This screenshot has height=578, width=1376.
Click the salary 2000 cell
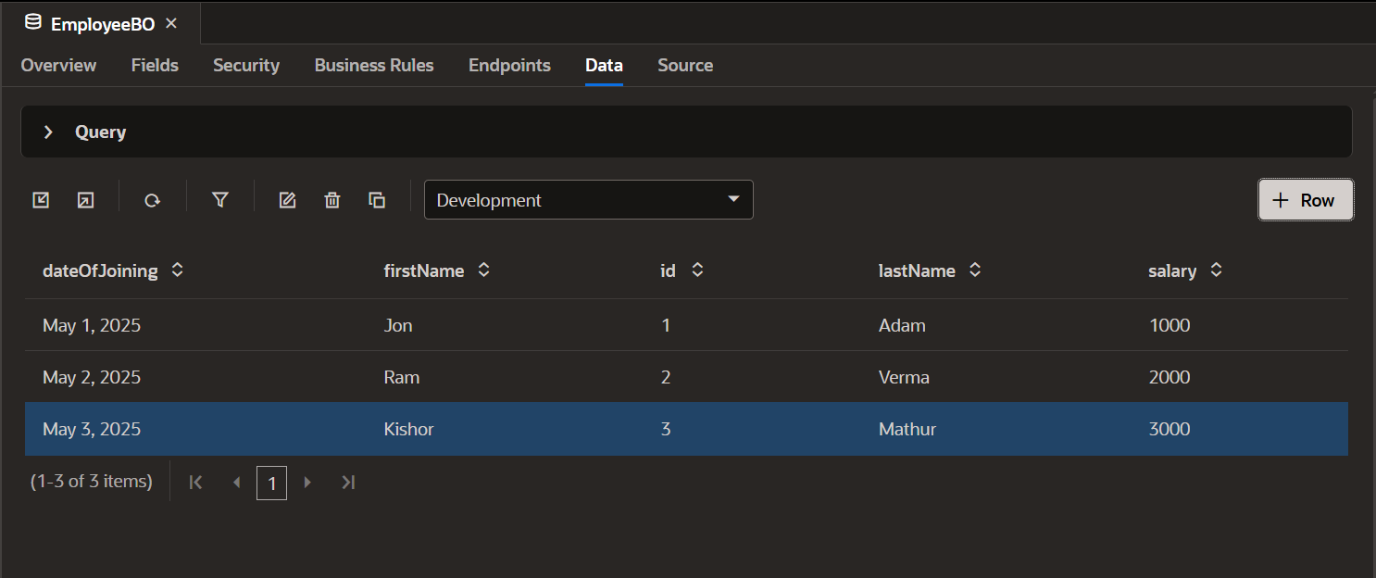(1170, 377)
